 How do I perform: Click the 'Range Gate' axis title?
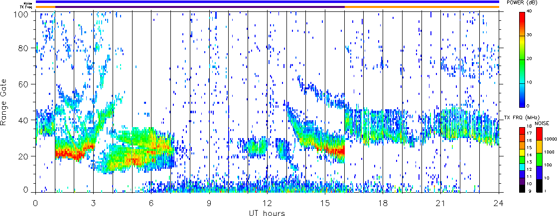pos(4,102)
